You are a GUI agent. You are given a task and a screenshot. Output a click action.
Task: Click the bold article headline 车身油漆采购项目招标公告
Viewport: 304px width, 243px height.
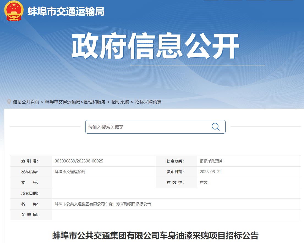pyautogui.click(x=155, y=236)
